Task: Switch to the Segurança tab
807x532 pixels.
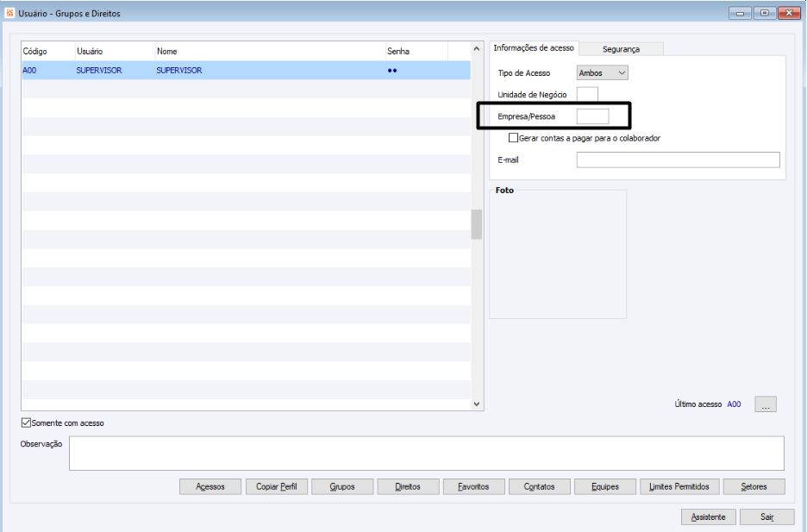Action: [621, 49]
